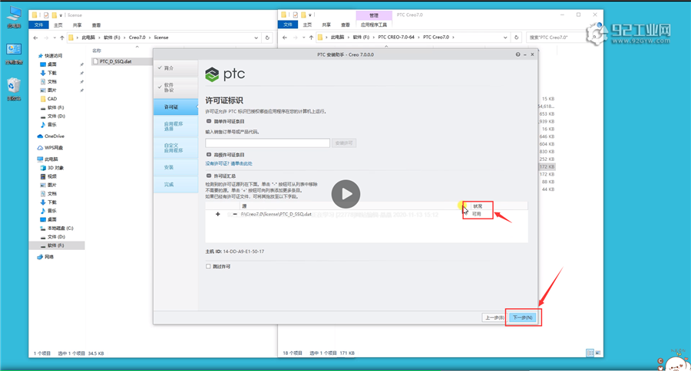Open the Control Panel desktop icon
This screenshot has height=371, width=691.
pyautogui.click(x=14, y=54)
